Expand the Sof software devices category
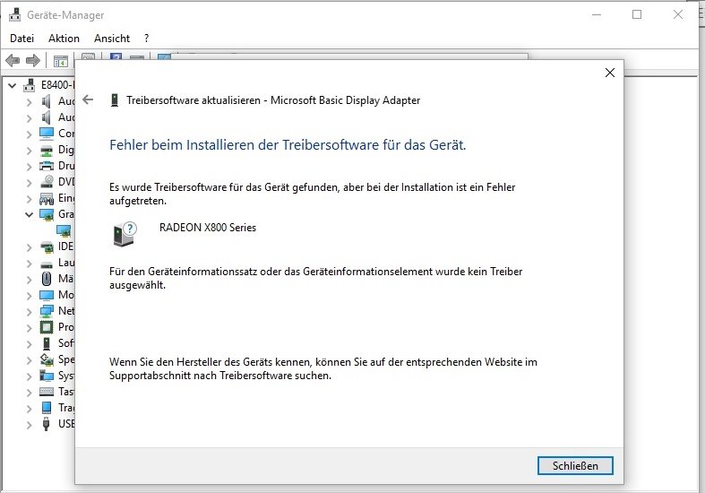The image size is (705, 493). coord(30,345)
